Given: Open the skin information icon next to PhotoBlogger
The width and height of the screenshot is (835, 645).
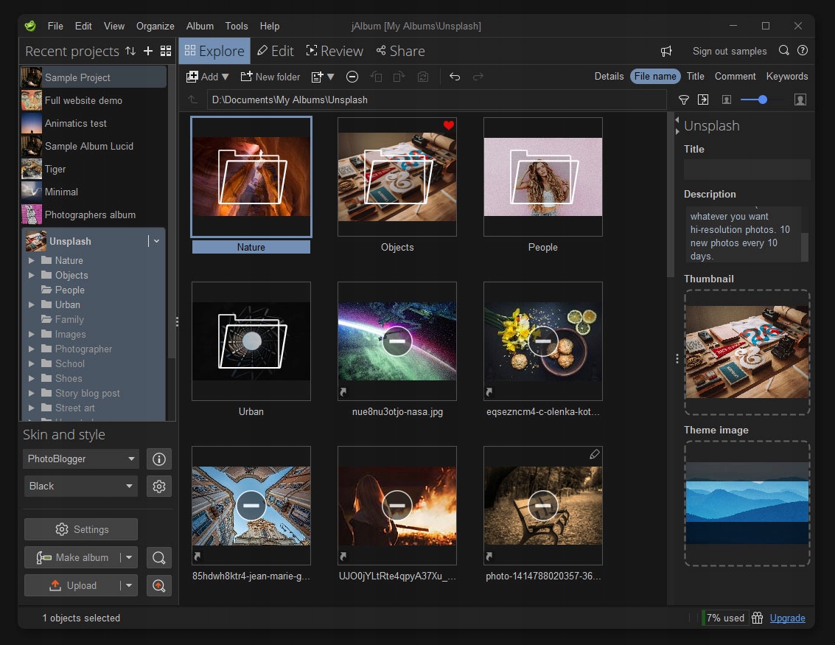Looking at the screenshot, I should [x=158, y=459].
